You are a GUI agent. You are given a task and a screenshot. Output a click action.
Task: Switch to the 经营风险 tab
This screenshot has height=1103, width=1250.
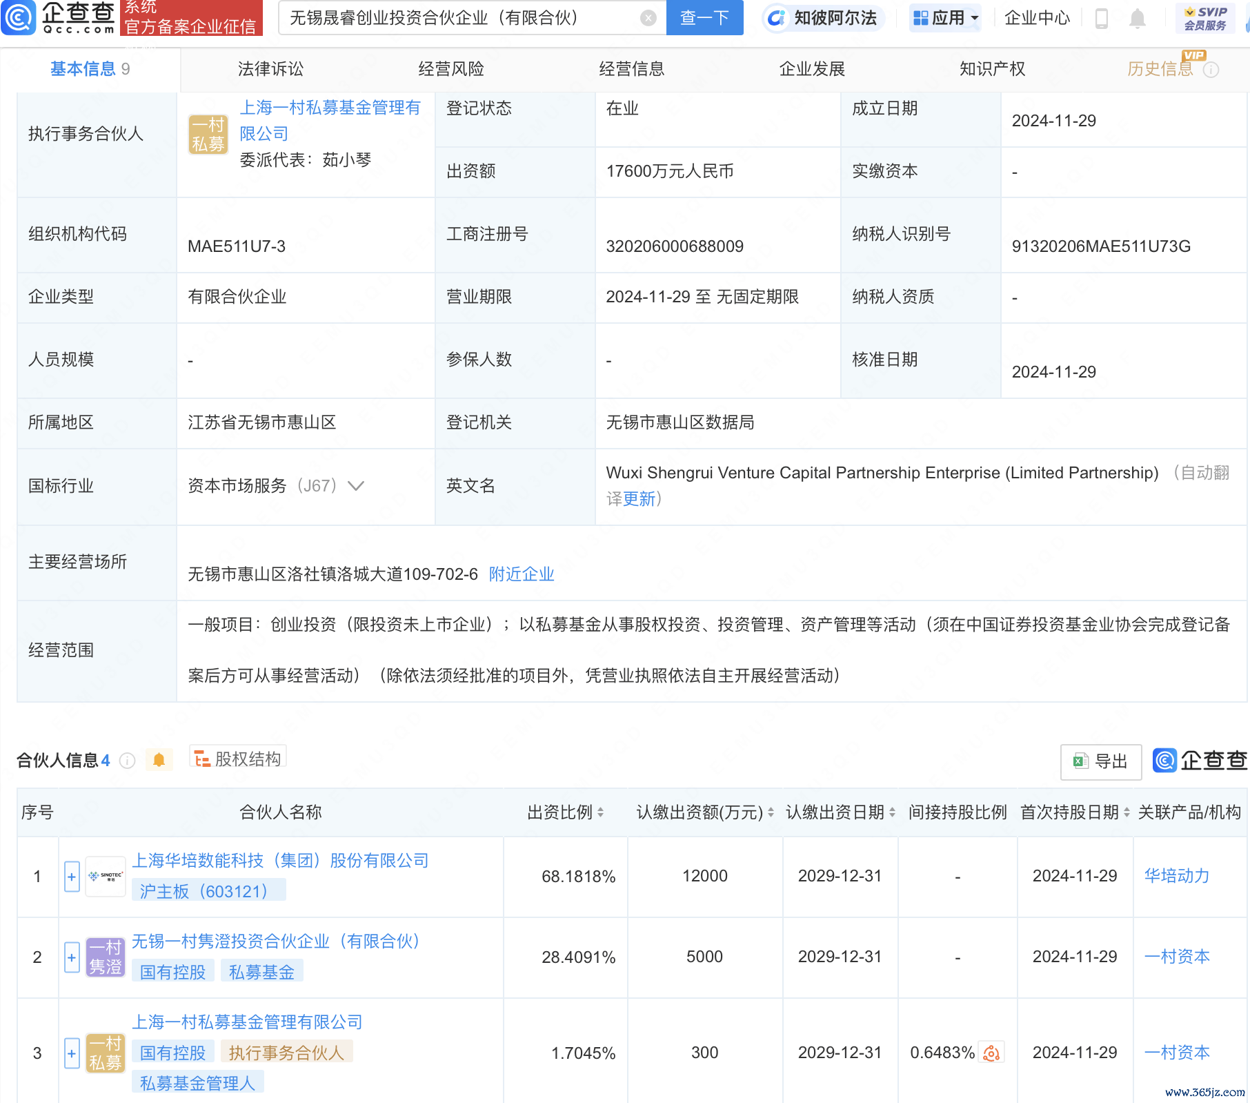point(451,69)
